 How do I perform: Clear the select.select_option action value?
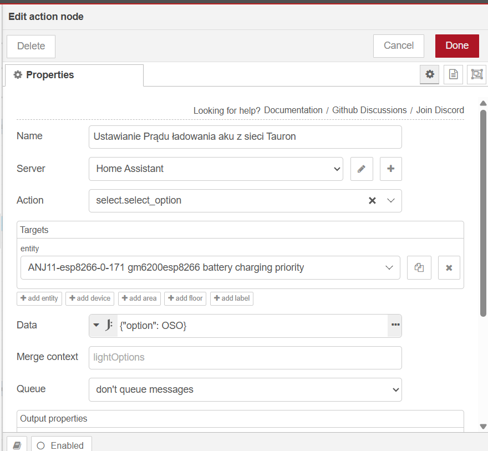coord(372,200)
